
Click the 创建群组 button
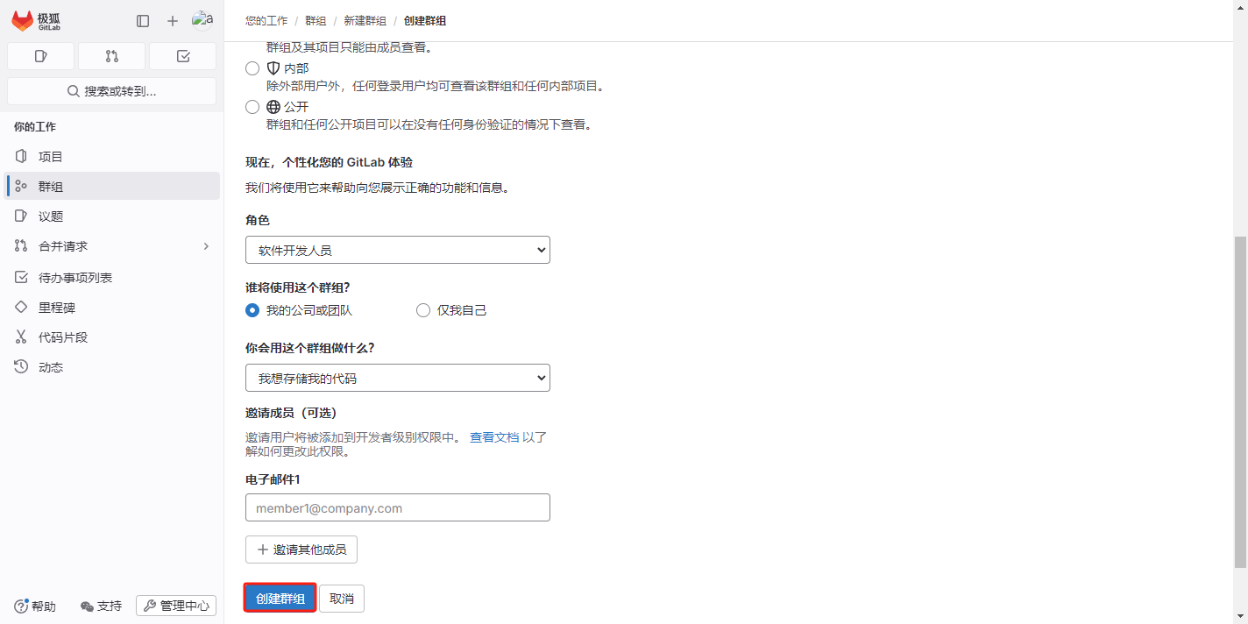pos(280,599)
